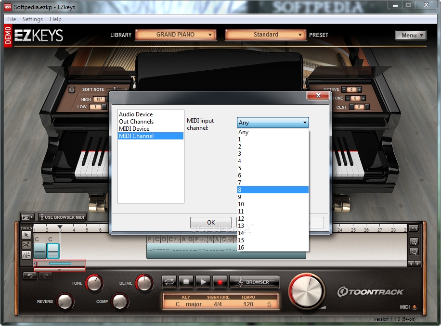Select MIDI Device in settings list
441x326 pixels.
click(151, 128)
